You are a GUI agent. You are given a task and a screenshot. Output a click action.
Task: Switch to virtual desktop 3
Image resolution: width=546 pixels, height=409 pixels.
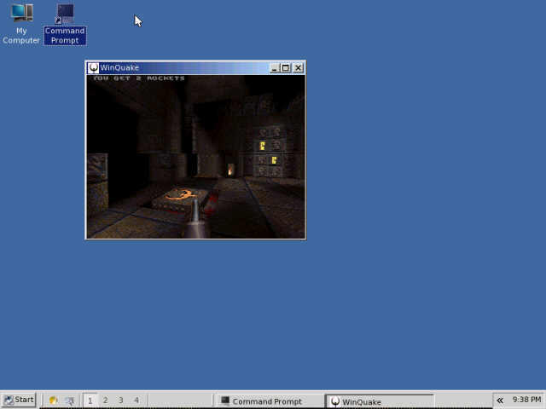pos(121,400)
